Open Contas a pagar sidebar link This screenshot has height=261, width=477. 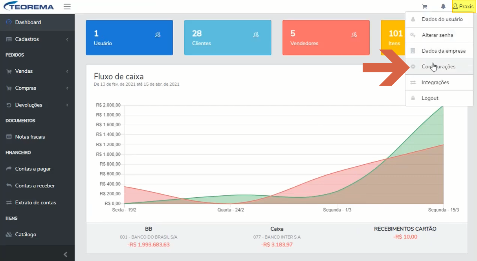click(x=37, y=169)
